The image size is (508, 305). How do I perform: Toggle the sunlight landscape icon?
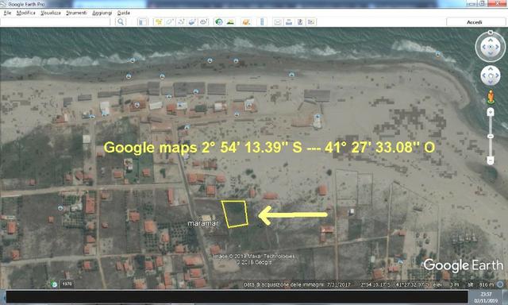230,21
